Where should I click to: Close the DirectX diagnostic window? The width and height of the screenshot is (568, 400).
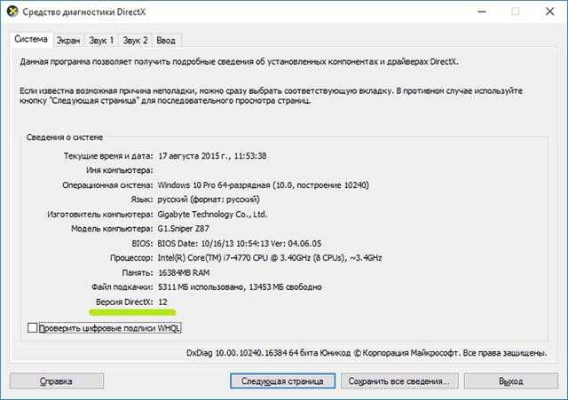550,12
